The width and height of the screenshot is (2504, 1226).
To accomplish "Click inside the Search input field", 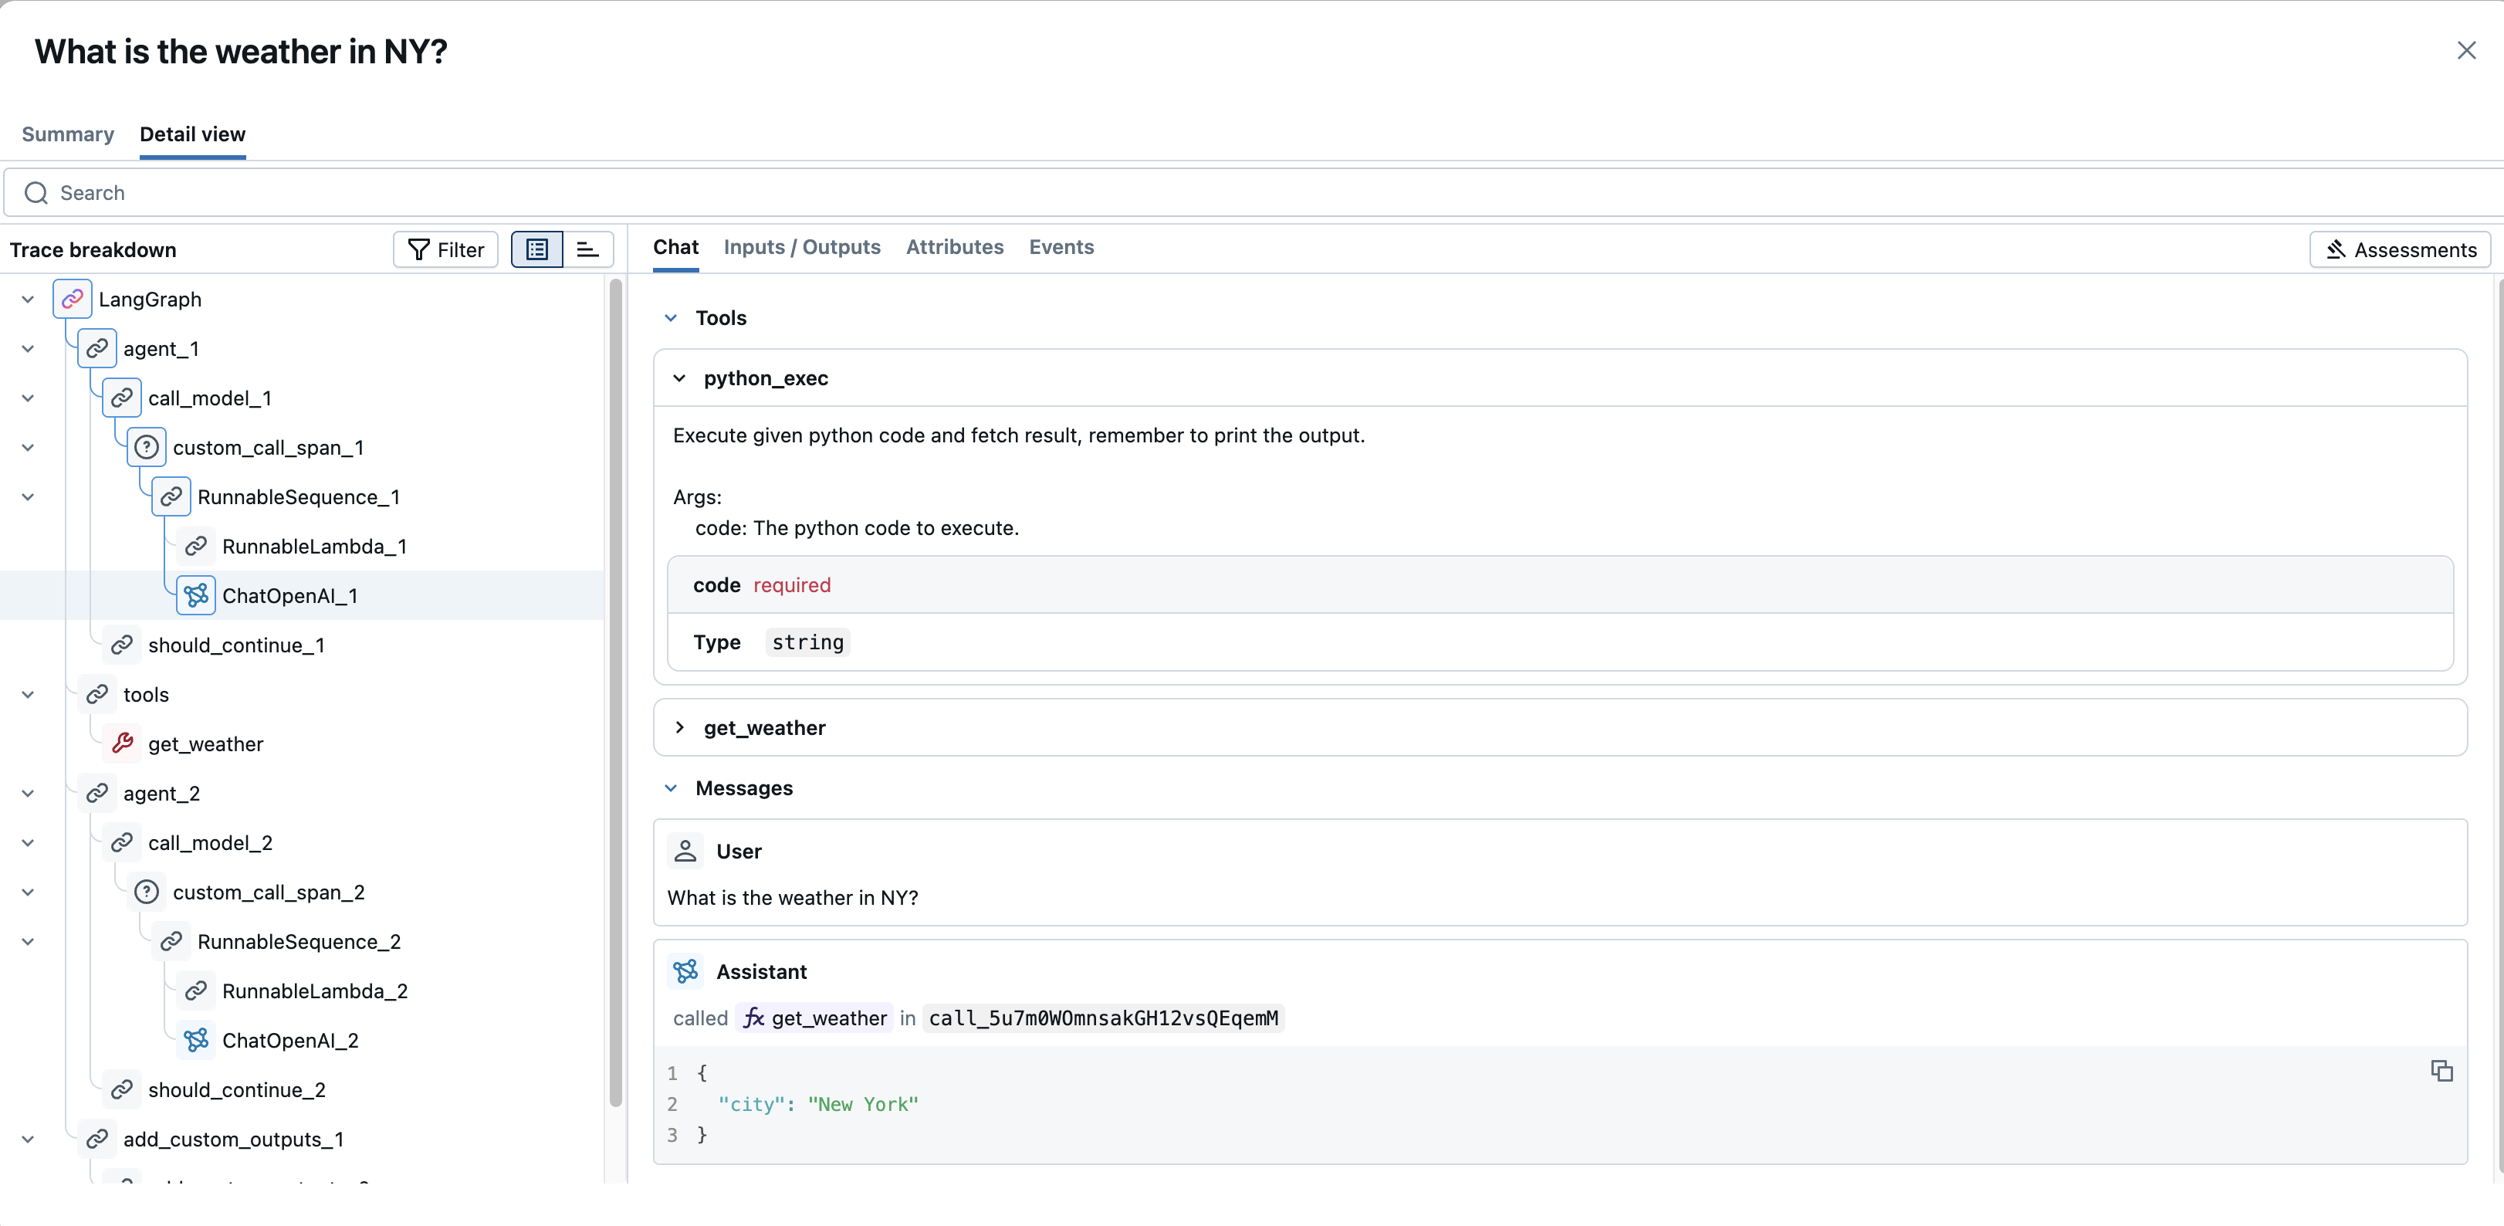I will point(389,192).
